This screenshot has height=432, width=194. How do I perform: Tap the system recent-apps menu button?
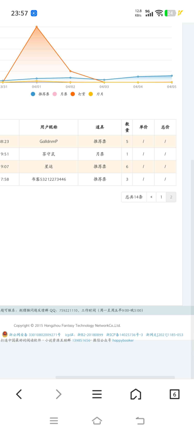pos(54,421)
